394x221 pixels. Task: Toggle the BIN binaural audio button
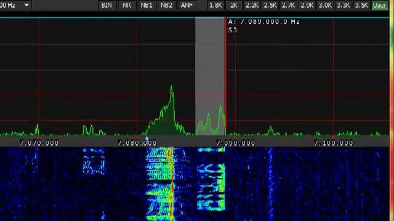point(107,6)
